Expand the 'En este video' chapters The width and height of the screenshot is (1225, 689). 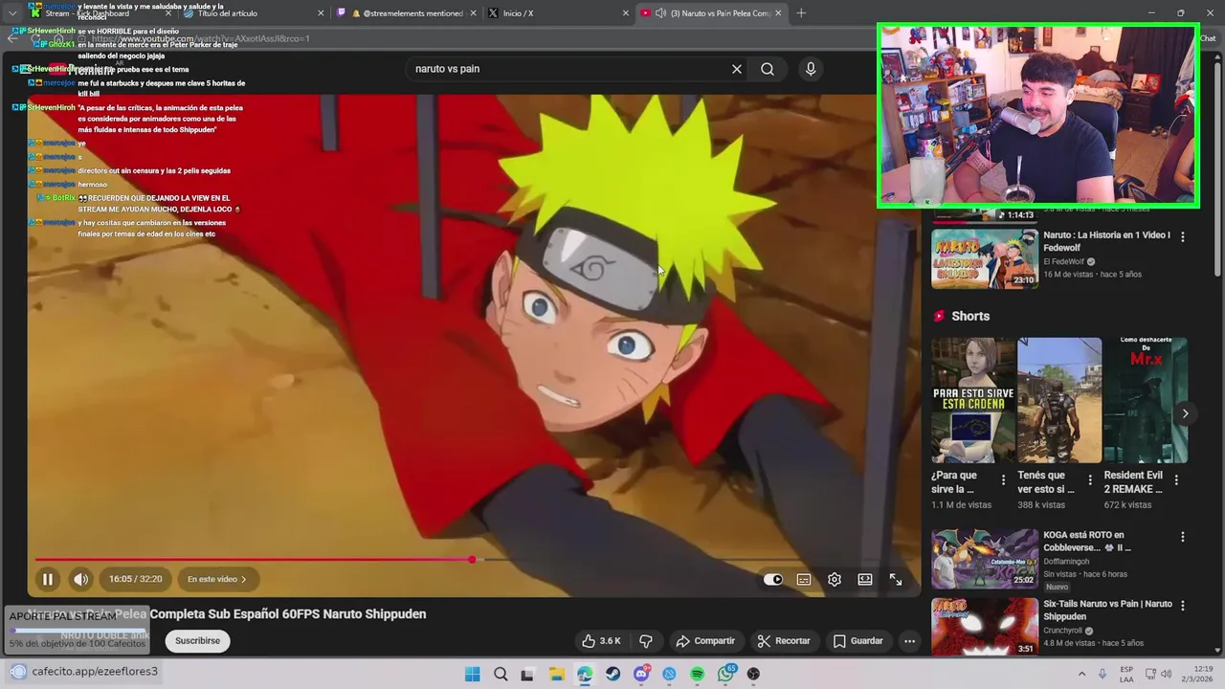tap(217, 579)
